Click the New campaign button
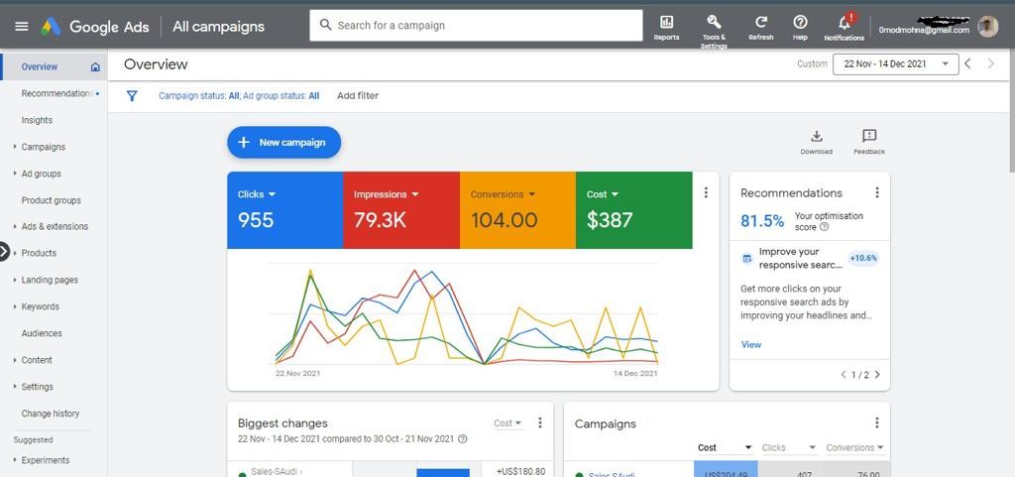The width and height of the screenshot is (1015, 477). point(283,143)
